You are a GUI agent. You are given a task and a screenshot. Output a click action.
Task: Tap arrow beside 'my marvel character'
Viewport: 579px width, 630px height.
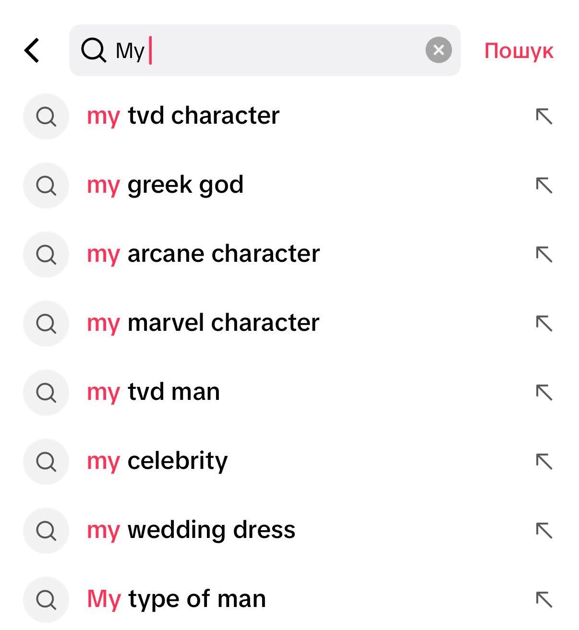click(x=544, y=324)
